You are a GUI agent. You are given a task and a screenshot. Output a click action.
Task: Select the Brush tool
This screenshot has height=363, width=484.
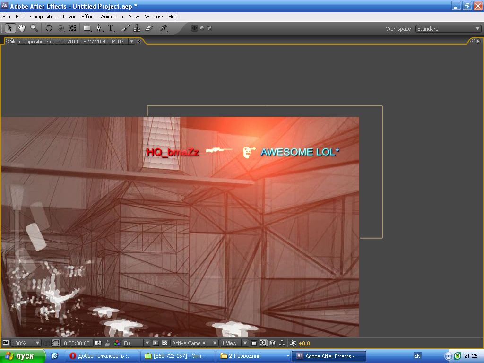point(125,28)
